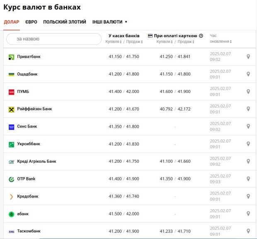Click the Креді Агріколь Банк logo
Screen dimensions: 257x239
(11, 162)
